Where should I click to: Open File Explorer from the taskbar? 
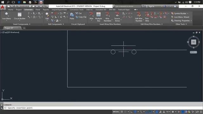[x=24, y=2]
